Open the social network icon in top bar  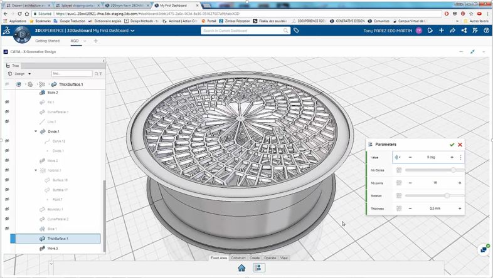464,31
